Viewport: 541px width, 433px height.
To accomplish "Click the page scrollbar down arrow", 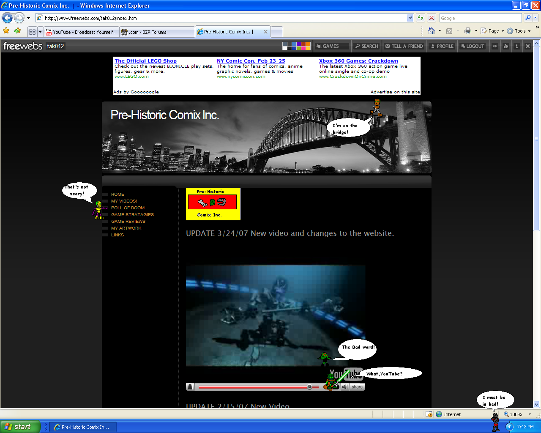I will (537, 404).
